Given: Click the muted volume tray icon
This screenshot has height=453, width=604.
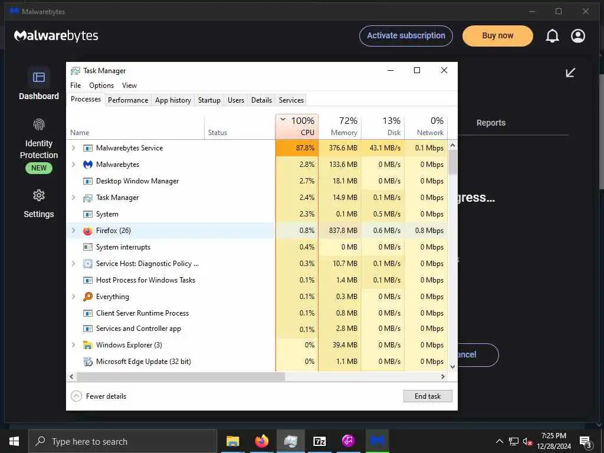Looking at the screenshot, I should [527, 441].
